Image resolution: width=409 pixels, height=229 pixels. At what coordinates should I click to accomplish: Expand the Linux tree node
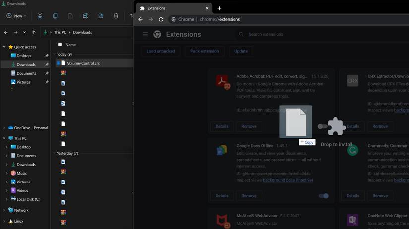(4, 221)
